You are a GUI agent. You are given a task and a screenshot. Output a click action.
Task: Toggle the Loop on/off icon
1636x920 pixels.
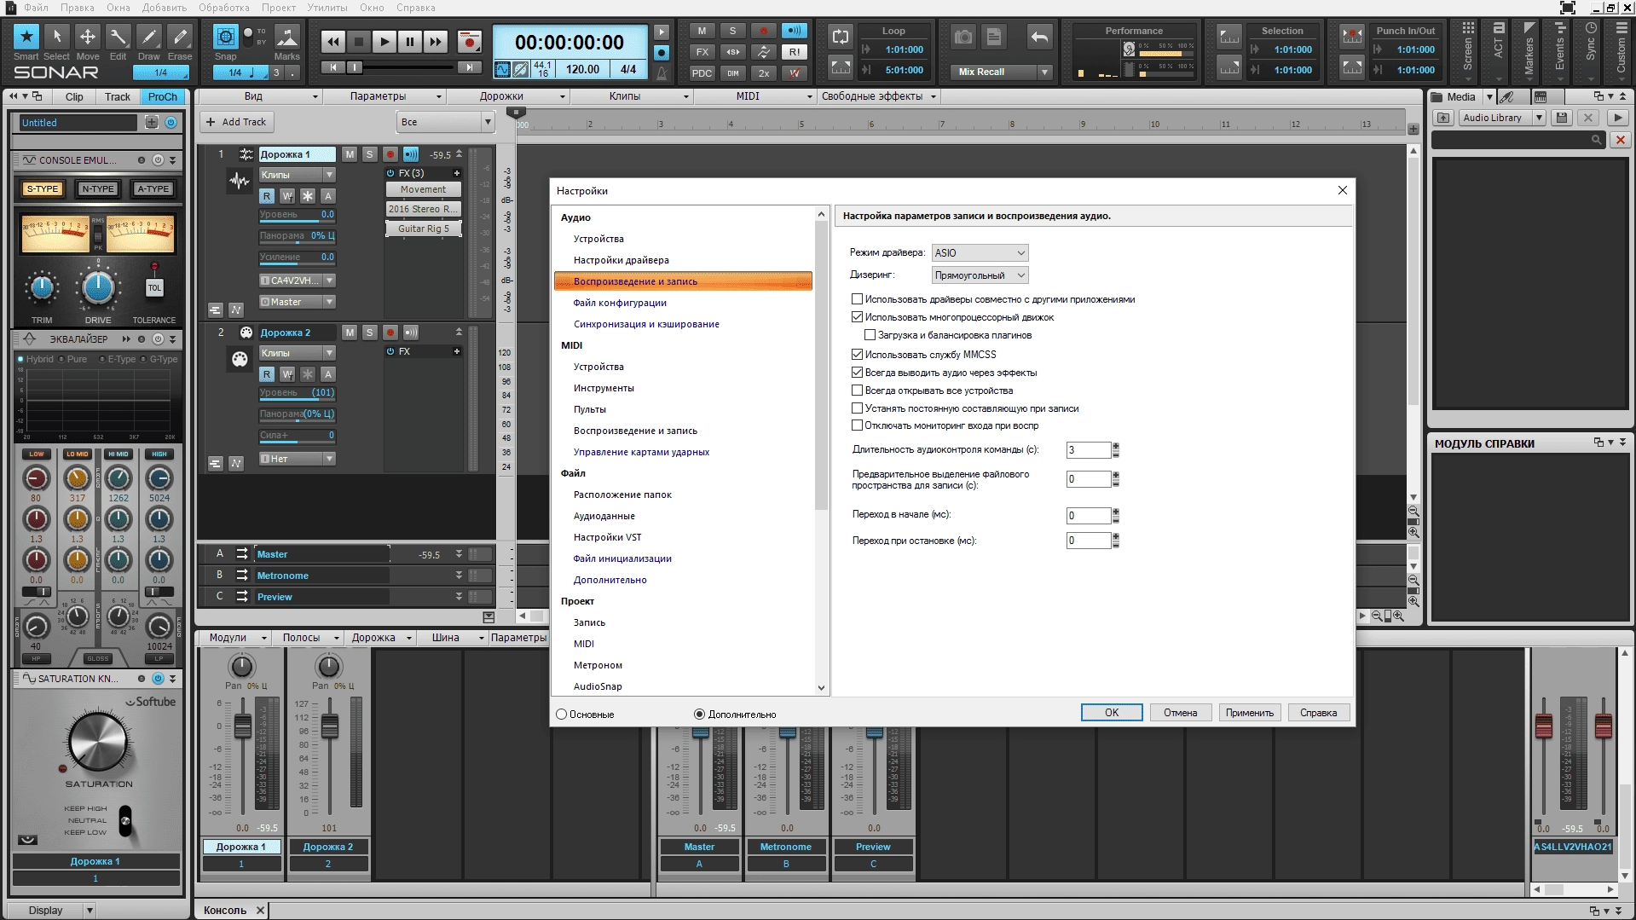coord(841,36)
